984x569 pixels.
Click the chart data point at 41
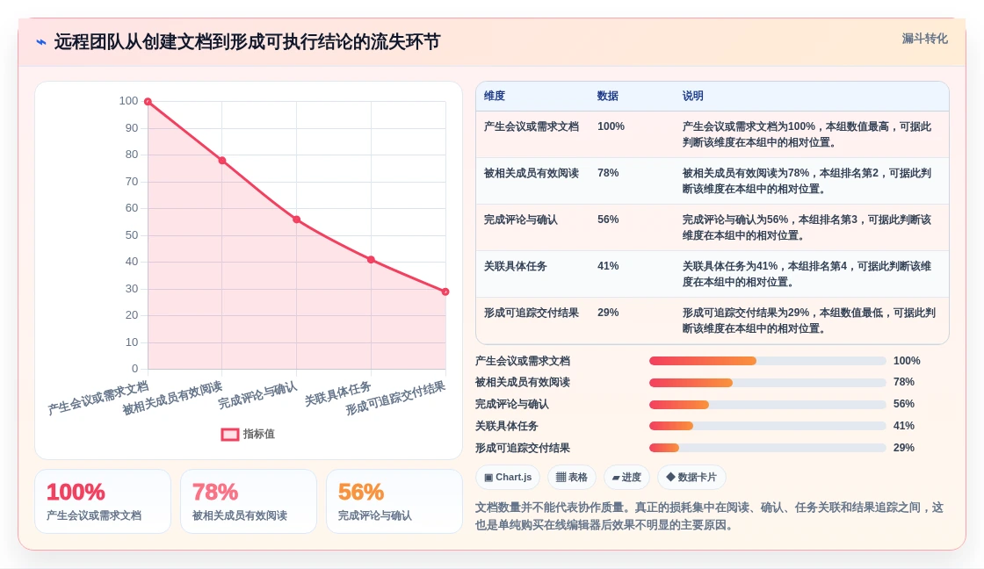(x=371, y=260)
